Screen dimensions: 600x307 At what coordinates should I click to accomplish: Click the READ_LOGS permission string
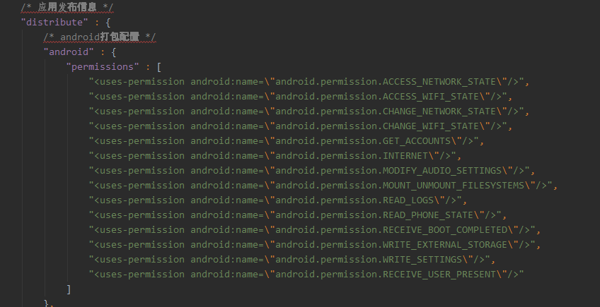coord(278,200)
